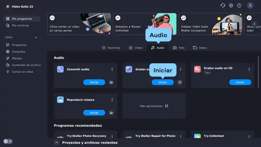Toggle the dark/light theme switch
This screenshot has width=261, height=147.
pyautogui.click(x=8, y=141)
